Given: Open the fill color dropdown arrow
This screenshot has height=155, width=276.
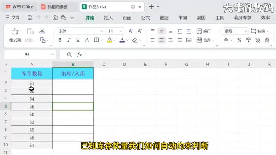Looking at the screenshot, I should tap(115, 40).
